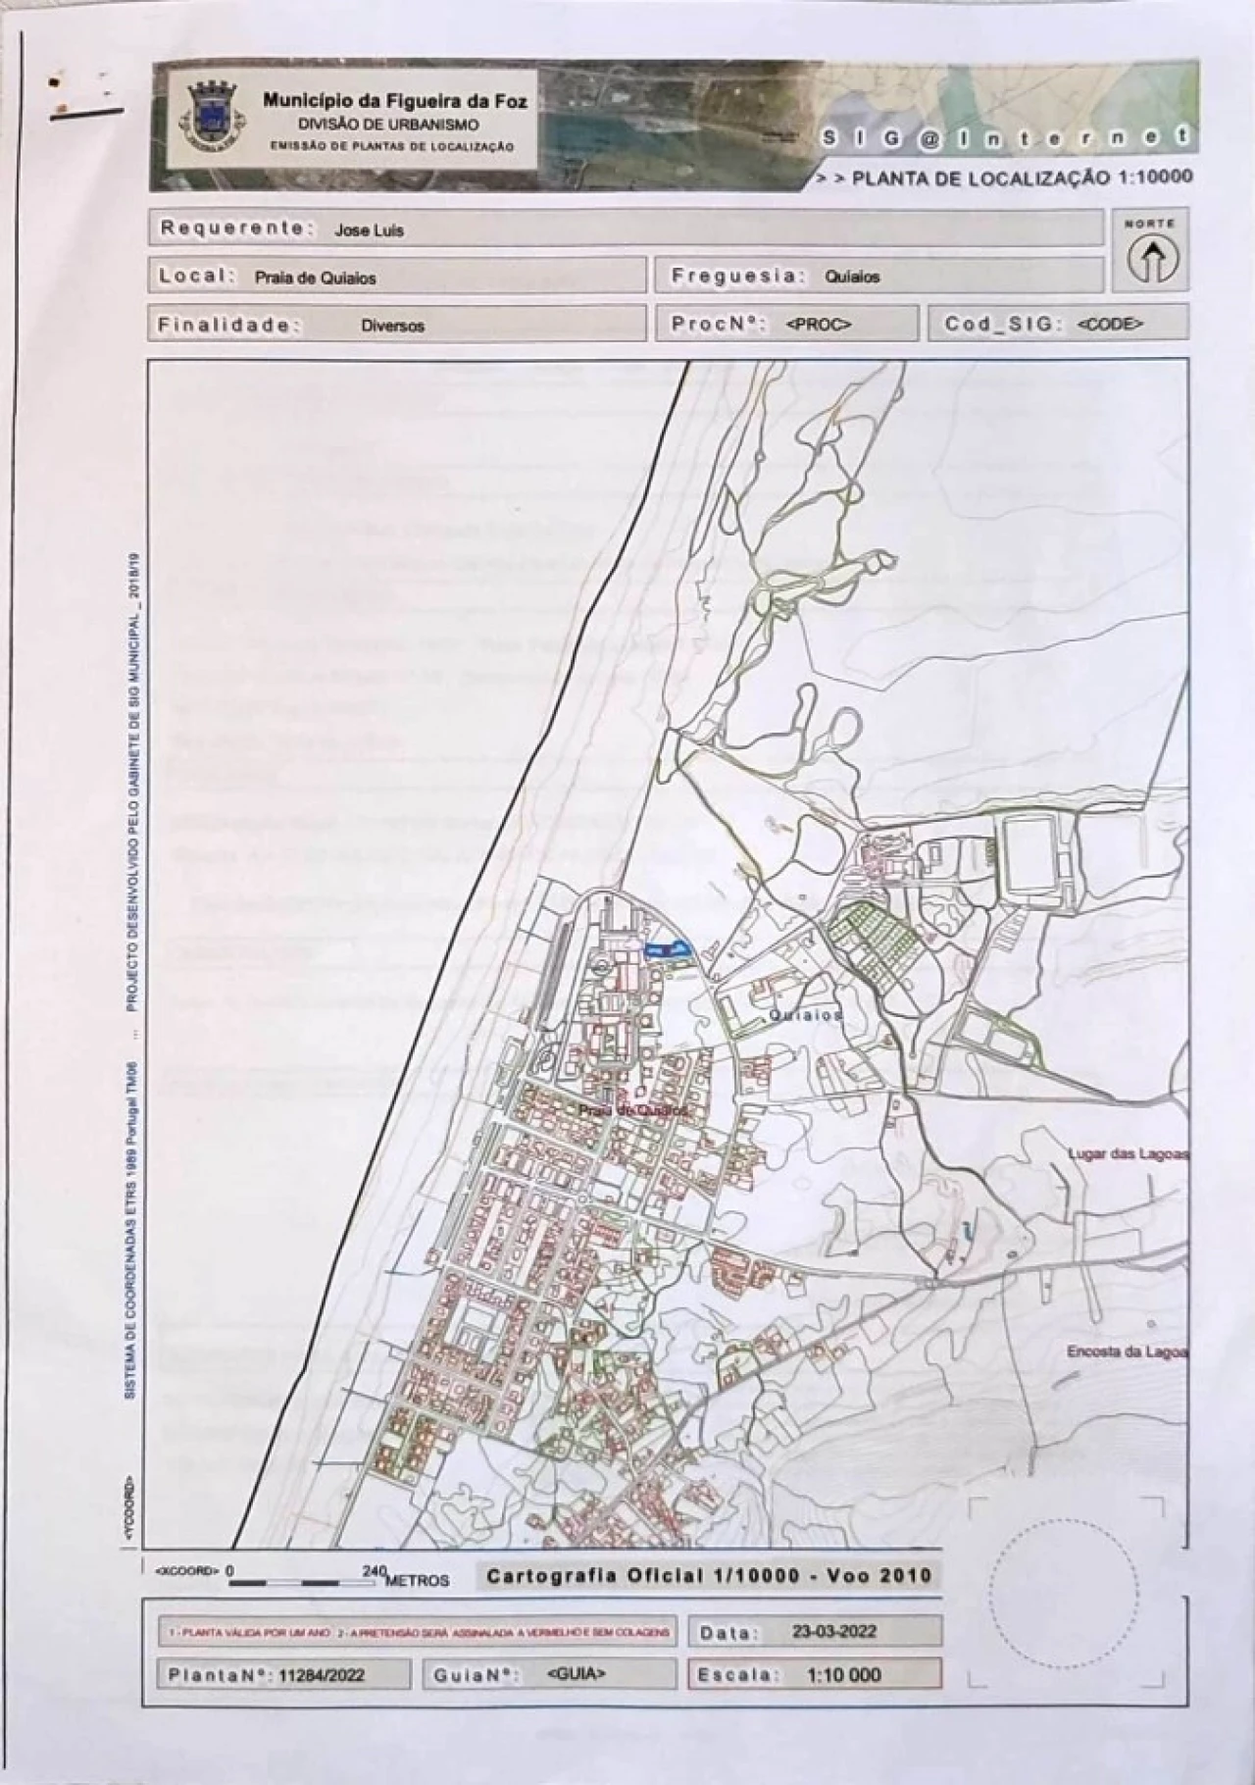Image resolution: width=1255 pixels, height=1785 pixels.
Task: Select the Local field Praia de Quiaios
Action: [x=400, y=277]
